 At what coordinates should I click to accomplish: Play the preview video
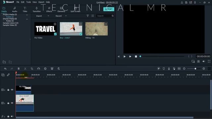tap(130, 57)
